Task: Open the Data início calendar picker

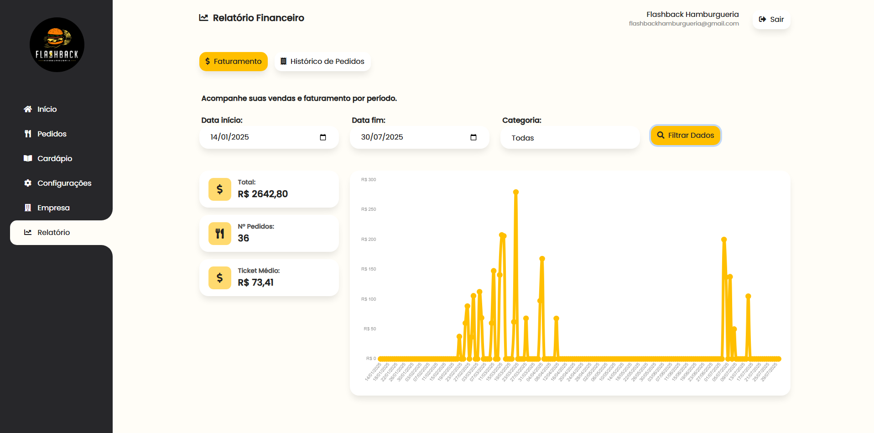Action: (323, 137)
